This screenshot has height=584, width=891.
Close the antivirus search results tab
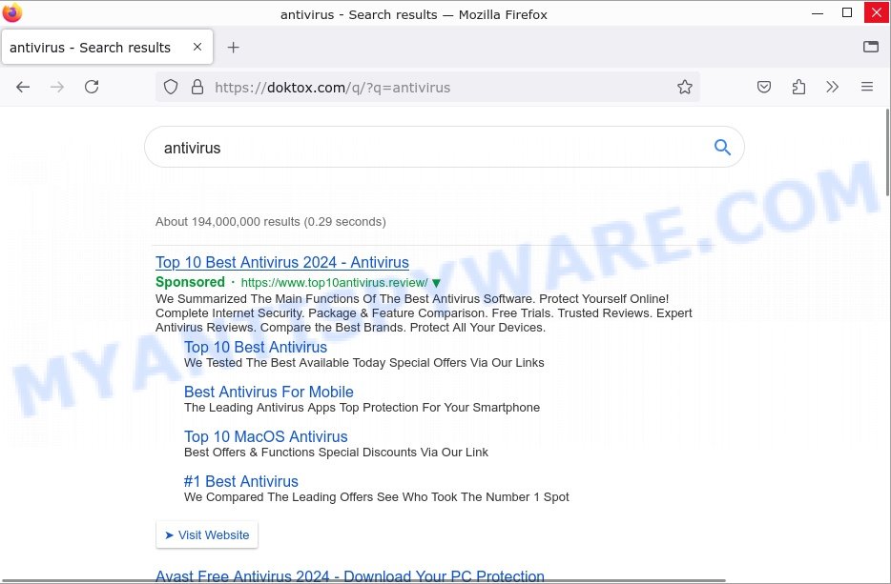(197, 47)
